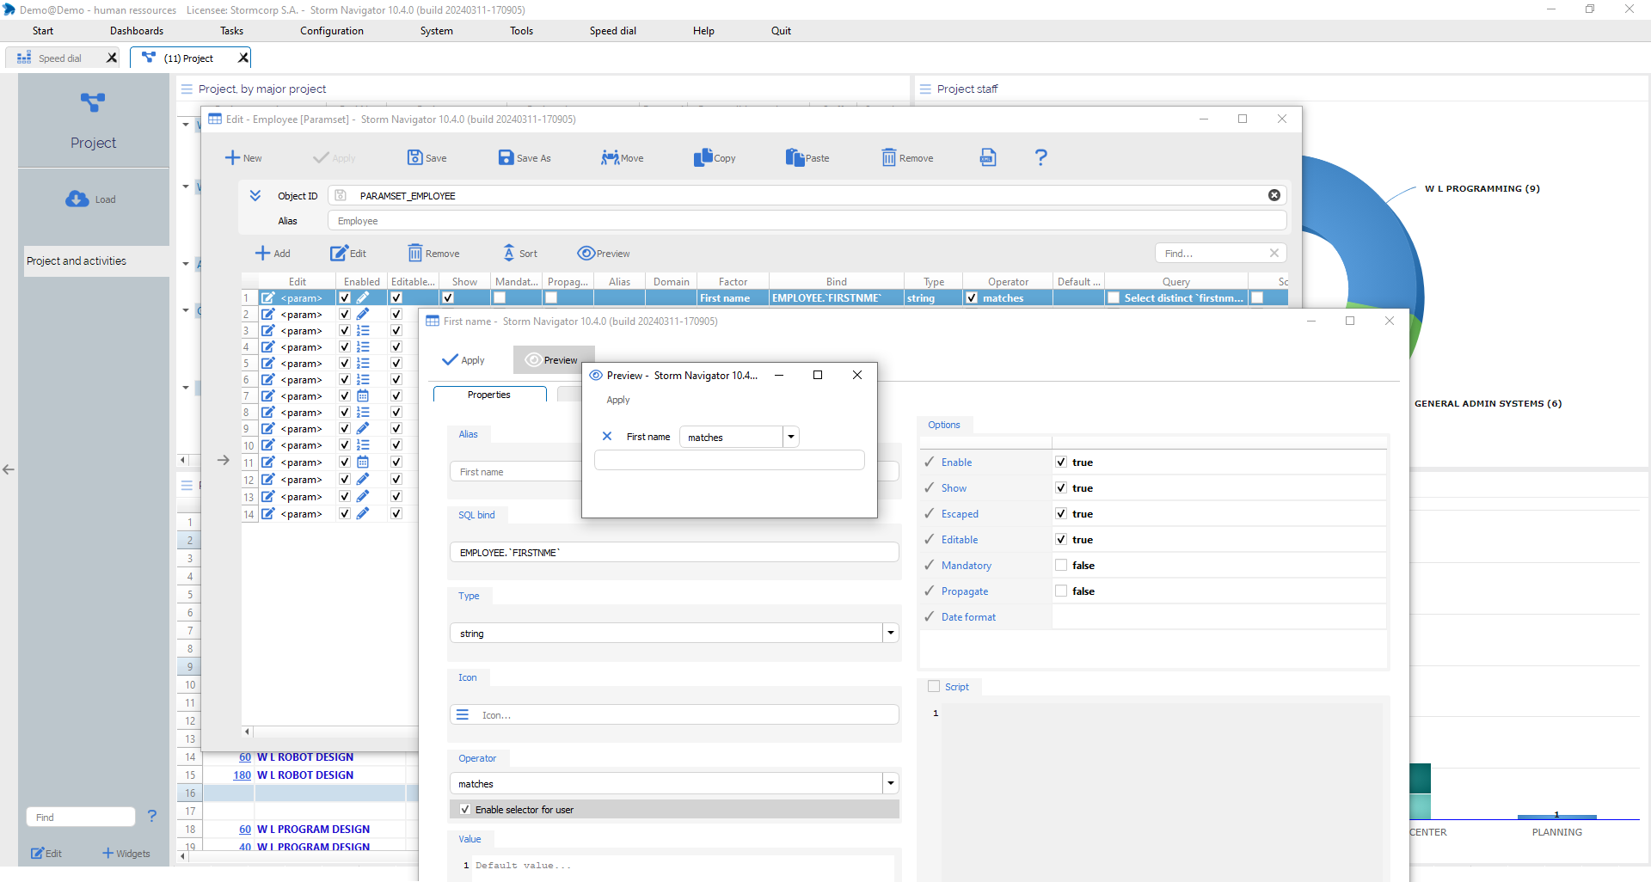Click the PLANNING bar in the chart
The image size is (1651, 882).
tap(1556, 817)
